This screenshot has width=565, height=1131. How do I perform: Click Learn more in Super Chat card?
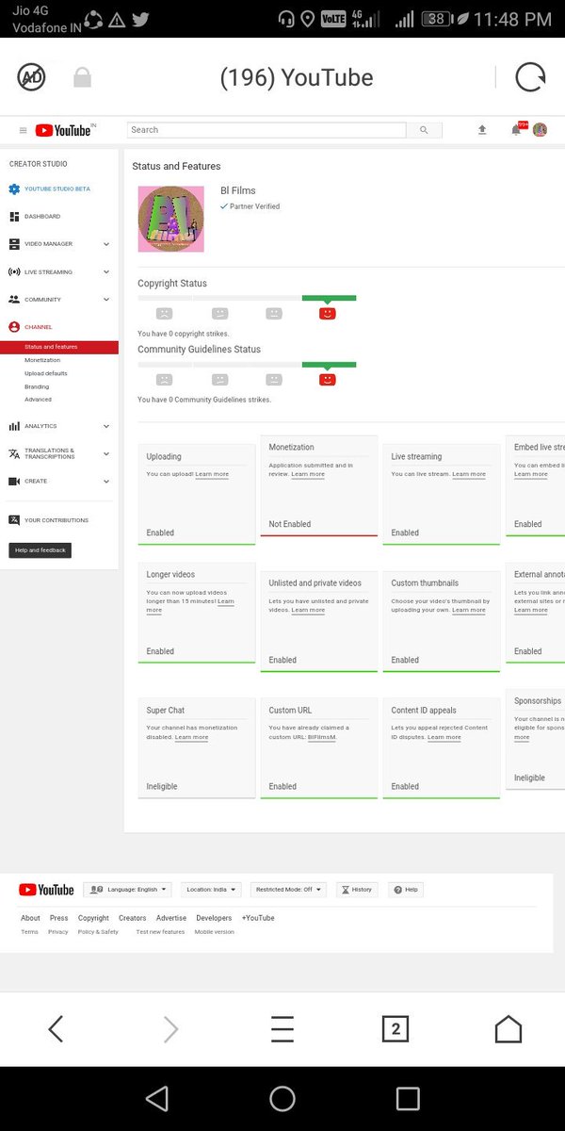pyautogui.click(x=192, y=737)
